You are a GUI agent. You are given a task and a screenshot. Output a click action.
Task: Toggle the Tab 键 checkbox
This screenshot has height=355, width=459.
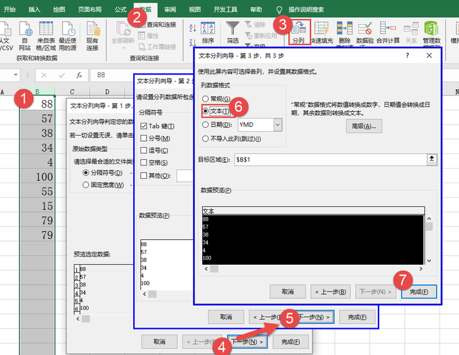click(x=143, y=126)
